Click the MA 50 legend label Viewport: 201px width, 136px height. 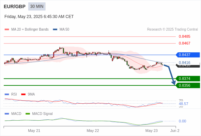click(x=64, y=30)
